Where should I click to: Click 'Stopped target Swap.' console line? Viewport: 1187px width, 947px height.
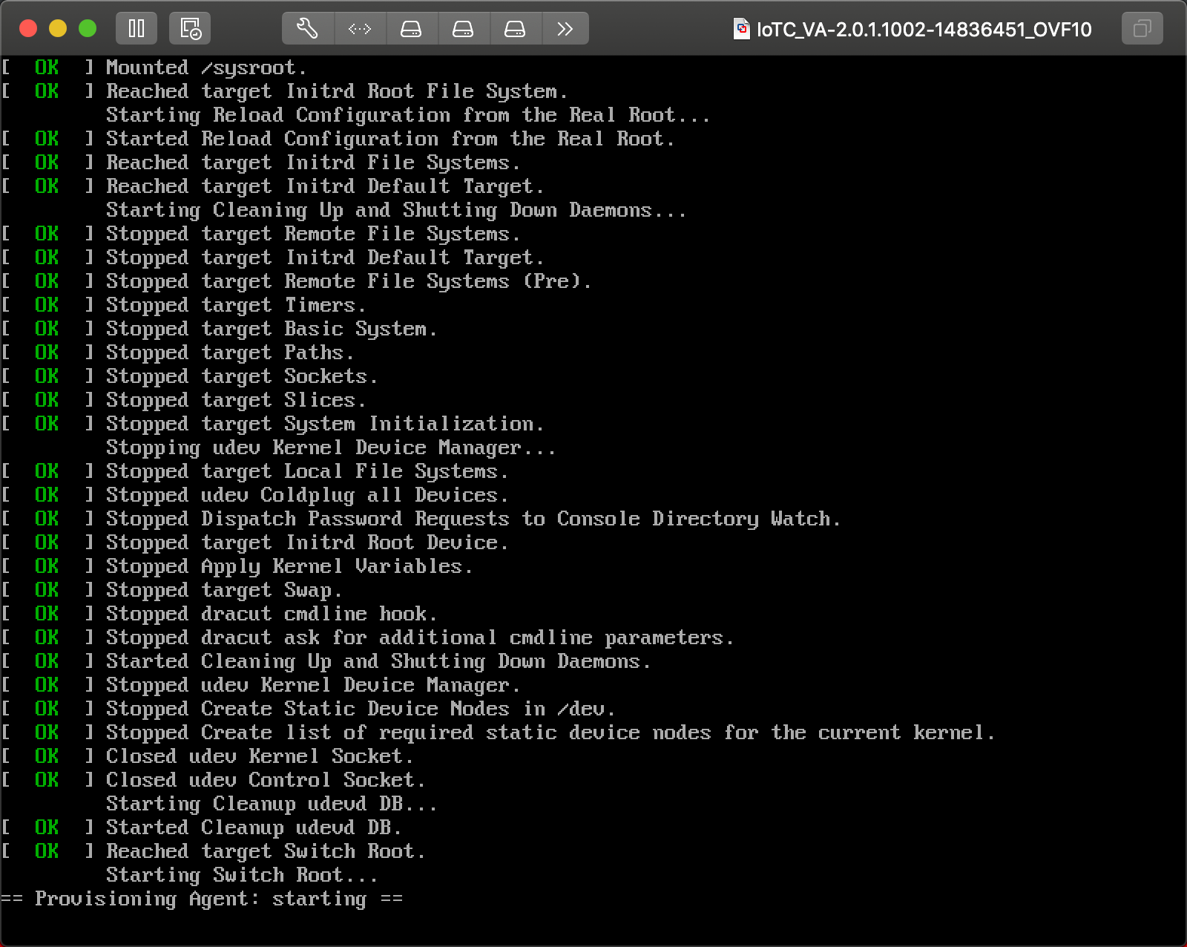(x=223, y=590)
